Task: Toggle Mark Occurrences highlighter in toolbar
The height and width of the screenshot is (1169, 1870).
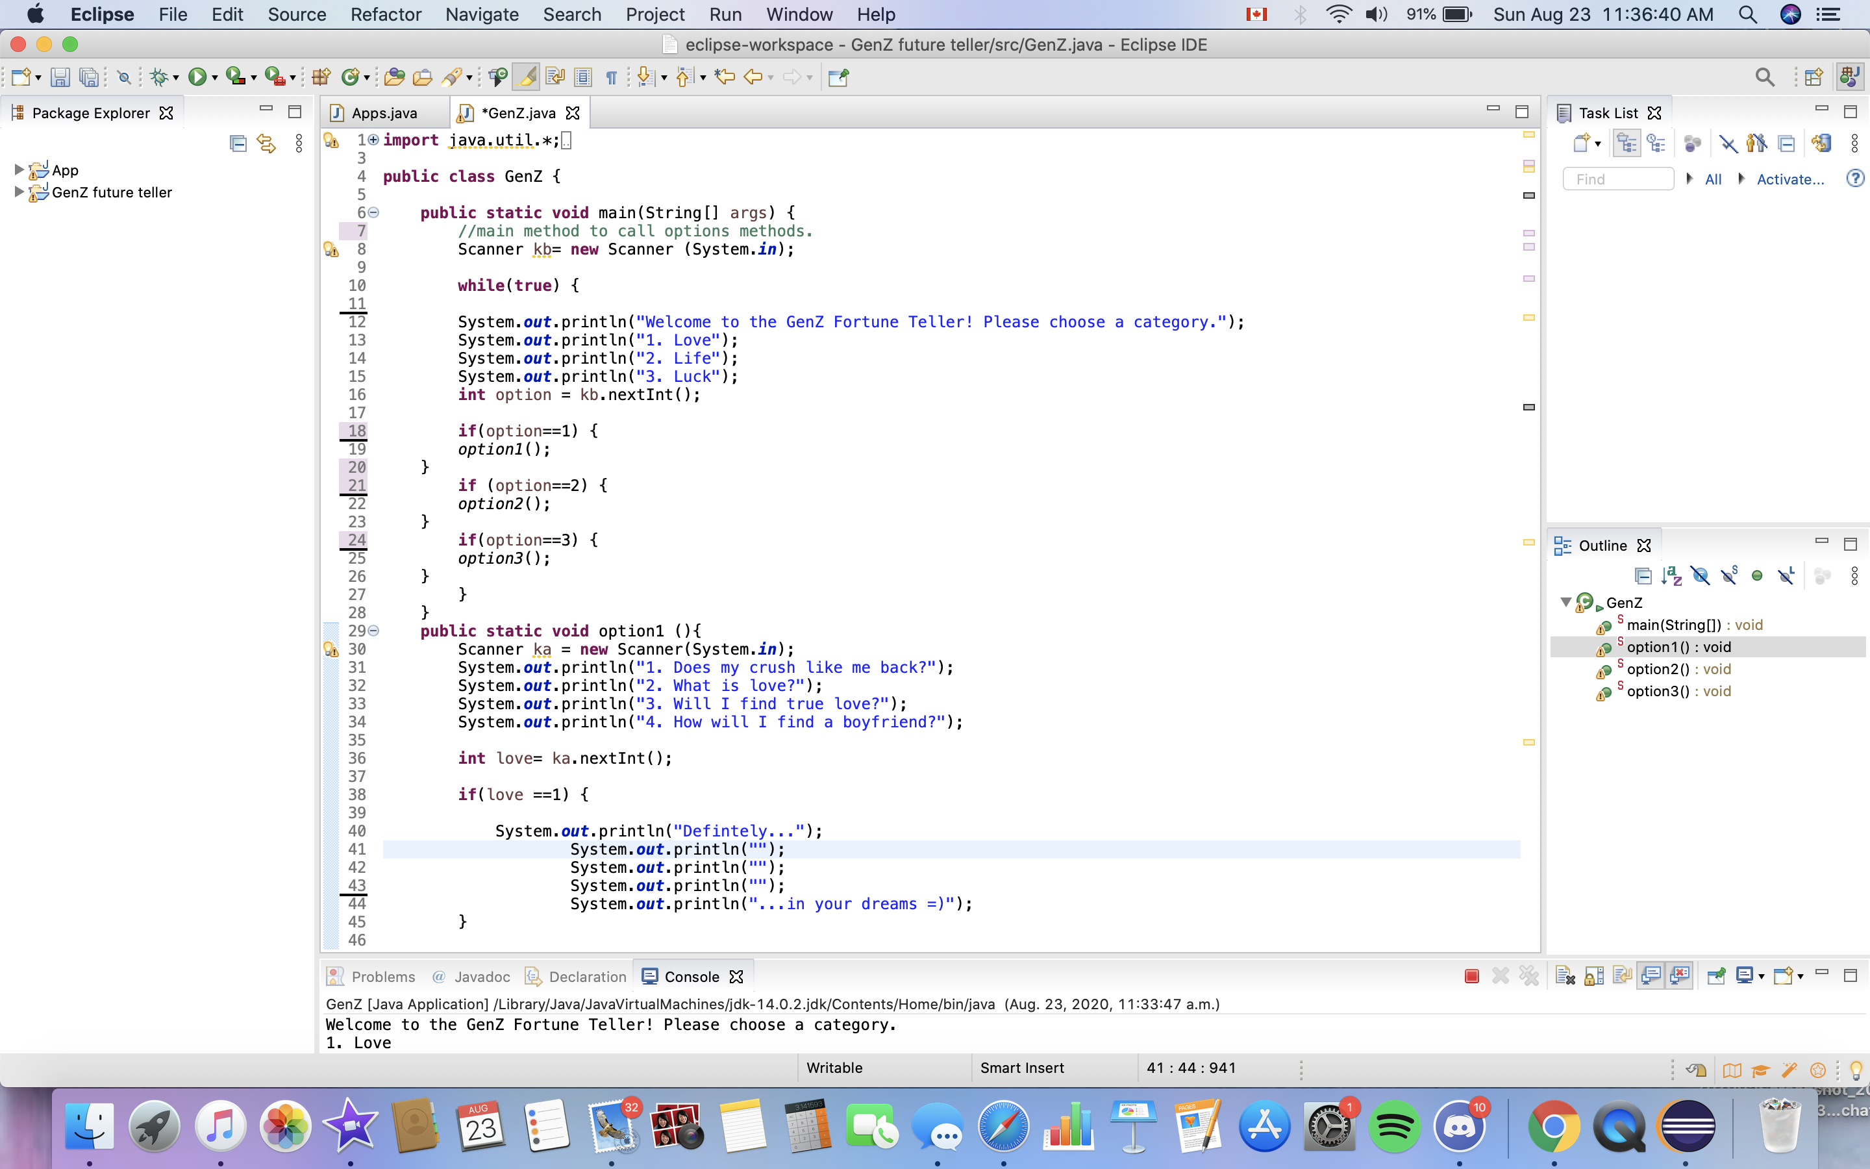Action: point(526,77)
